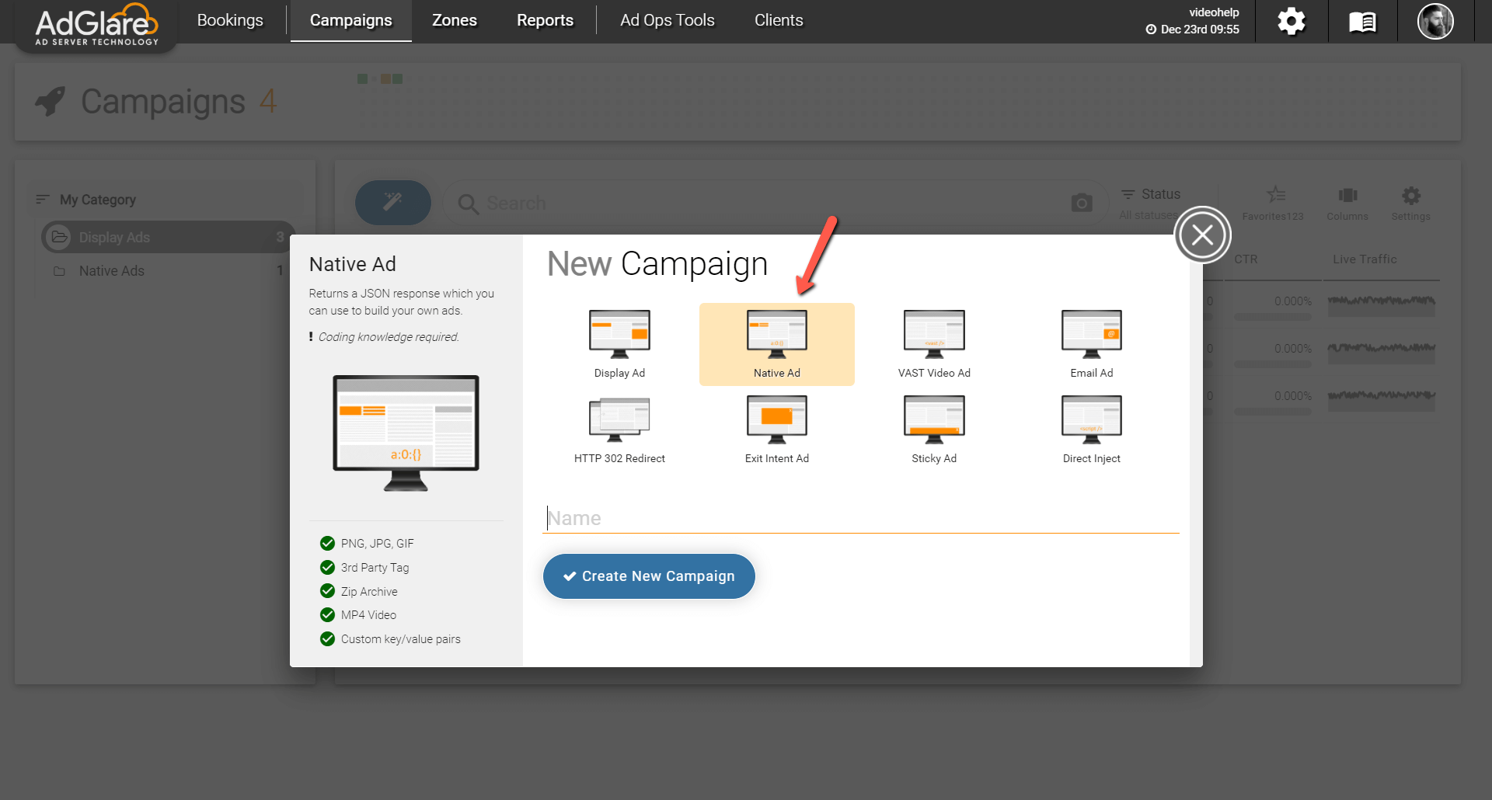Close the New Campaign dialog
The width and height of the screenshot is (1492, 800).
click(1202, 235)
